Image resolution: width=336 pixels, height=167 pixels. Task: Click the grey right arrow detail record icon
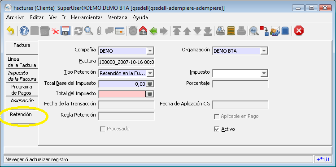(x=164, y=31)
